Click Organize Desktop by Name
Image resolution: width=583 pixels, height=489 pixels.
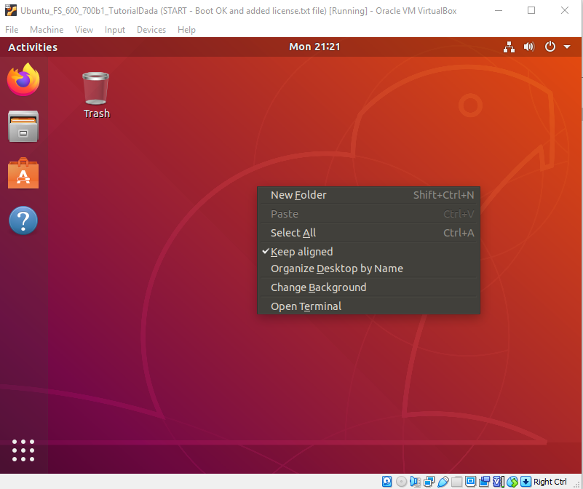336,269
